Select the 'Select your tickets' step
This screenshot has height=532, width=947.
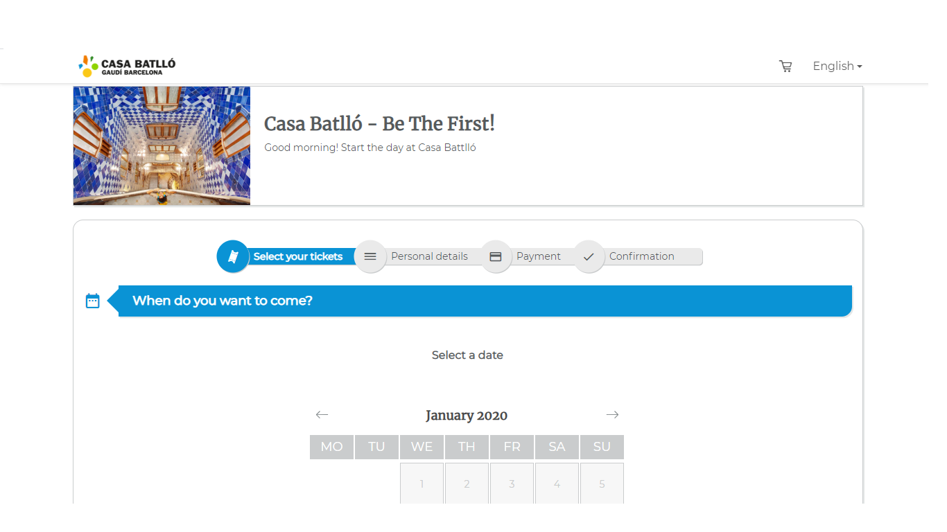[x=298, y=256]
